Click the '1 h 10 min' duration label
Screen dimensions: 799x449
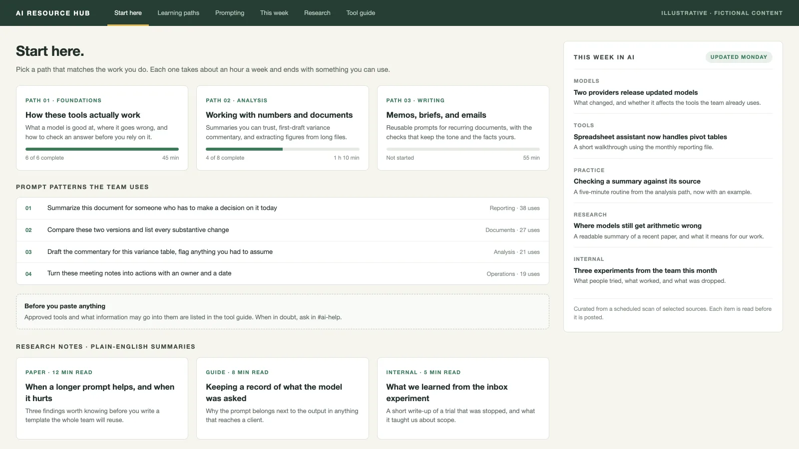[x=347, y=158]
